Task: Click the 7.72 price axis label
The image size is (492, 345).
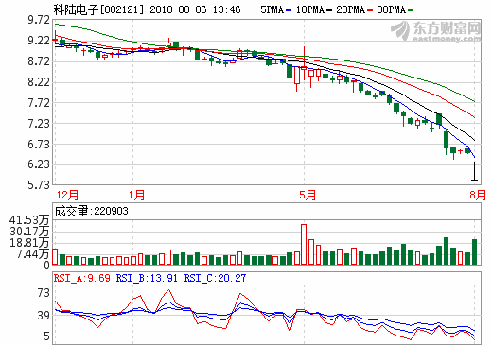Action: tap(39, 103)
